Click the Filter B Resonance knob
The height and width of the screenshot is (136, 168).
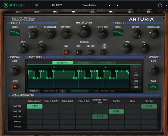coord(153,34)
